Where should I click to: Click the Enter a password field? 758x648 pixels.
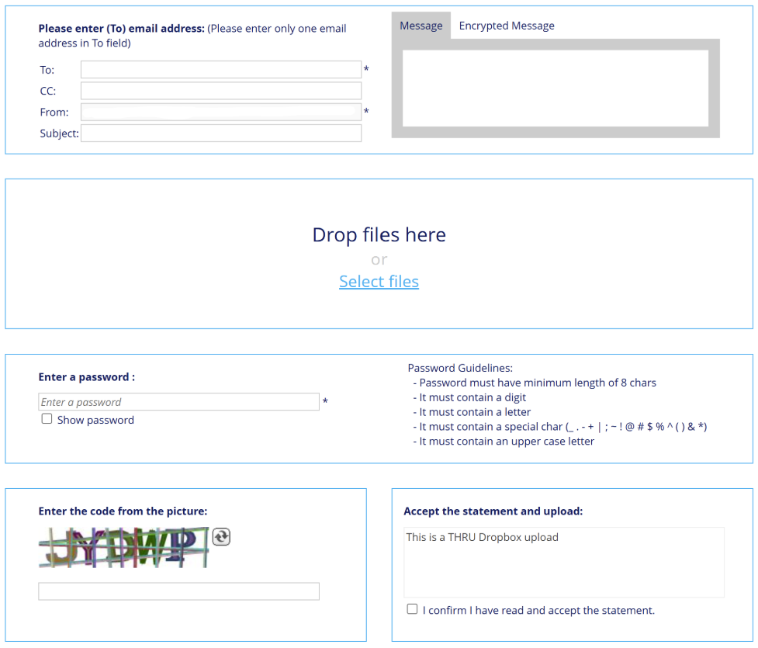click(x=178, y=402)
